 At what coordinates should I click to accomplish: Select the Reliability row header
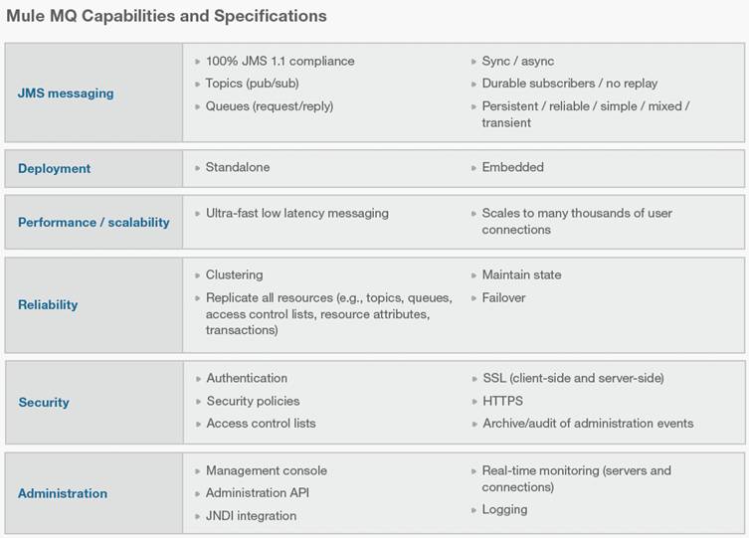pos(48,305)
